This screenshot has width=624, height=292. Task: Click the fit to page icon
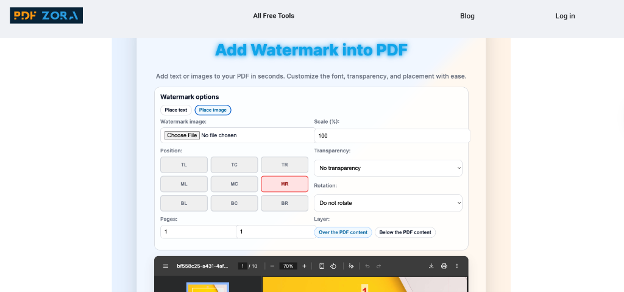tap(322, 266)
